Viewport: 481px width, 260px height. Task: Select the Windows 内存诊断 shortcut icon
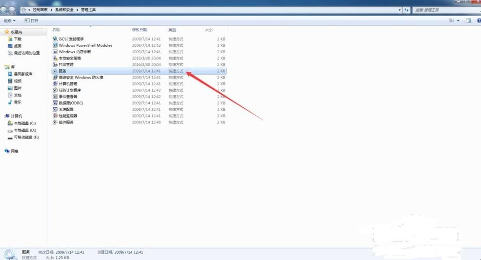(x=55, y=52)
